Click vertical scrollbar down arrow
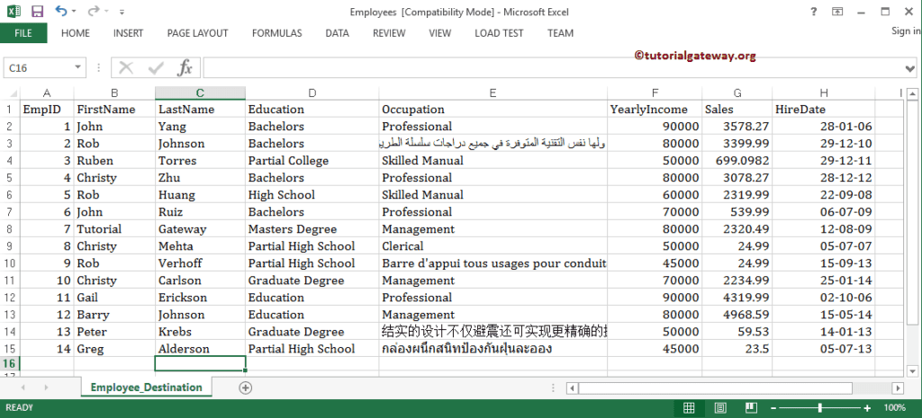 (x=912, y=370)
